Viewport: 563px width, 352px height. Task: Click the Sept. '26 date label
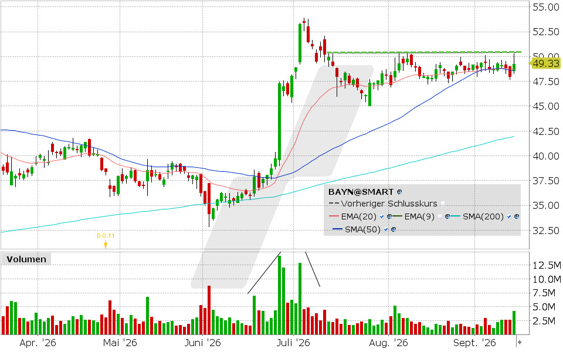pyautogui.click(x=474, y=343)
